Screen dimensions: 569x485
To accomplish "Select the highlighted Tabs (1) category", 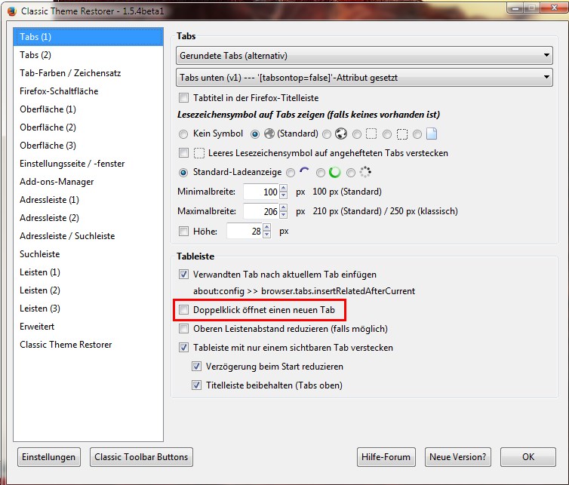I will [88, 37].
